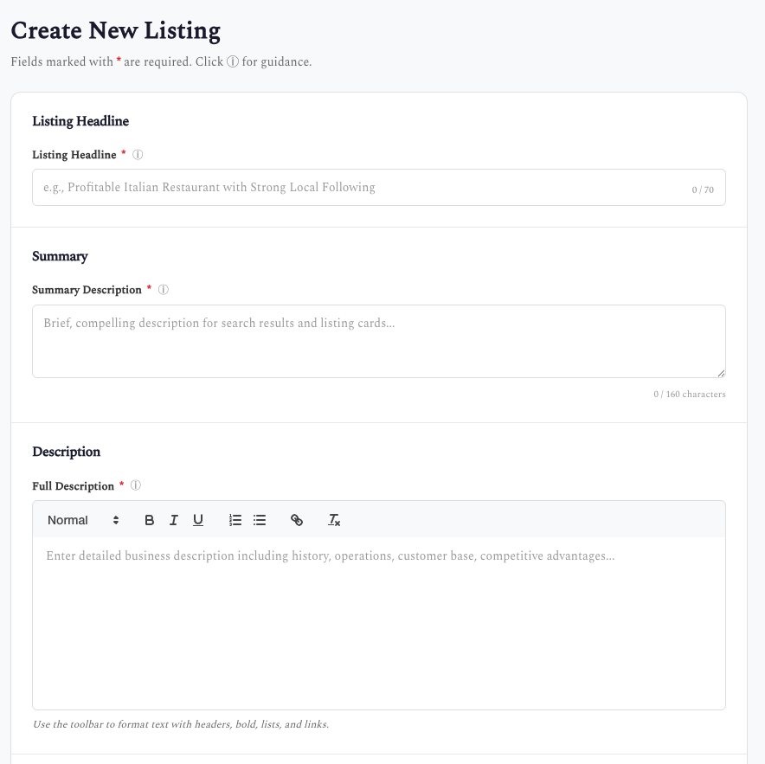This screenshot has height=764, width=765.
Task: Open guidance for Listing Headline field
Action: click(138, 154)
